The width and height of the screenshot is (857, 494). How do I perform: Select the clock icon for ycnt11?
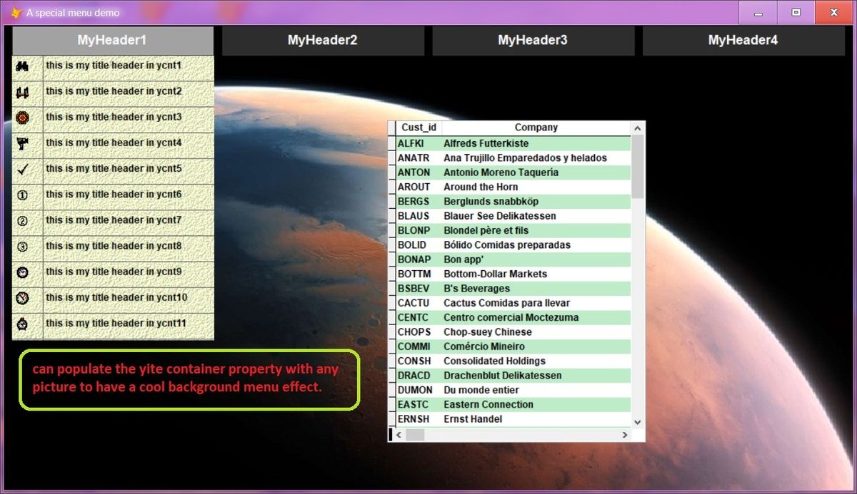23,323
